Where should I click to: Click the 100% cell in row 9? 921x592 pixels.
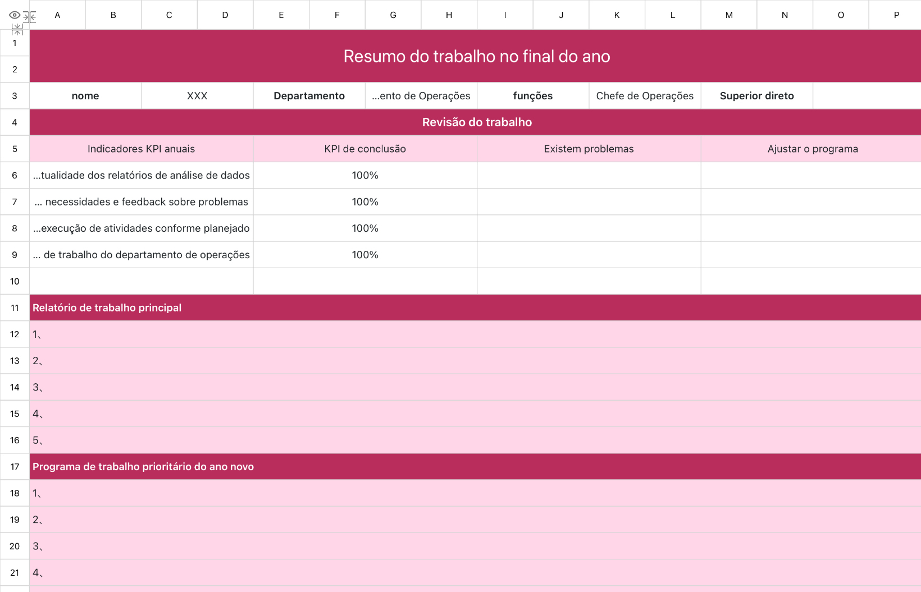coord(365,255)
